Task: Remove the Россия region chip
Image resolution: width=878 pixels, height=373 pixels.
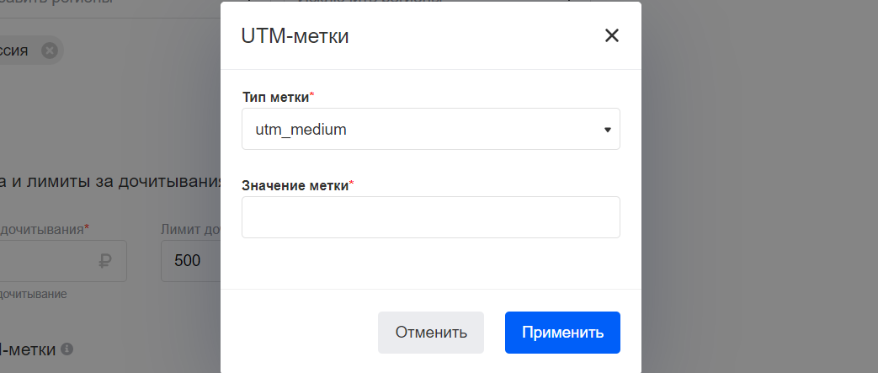Action: pos(50,51)
